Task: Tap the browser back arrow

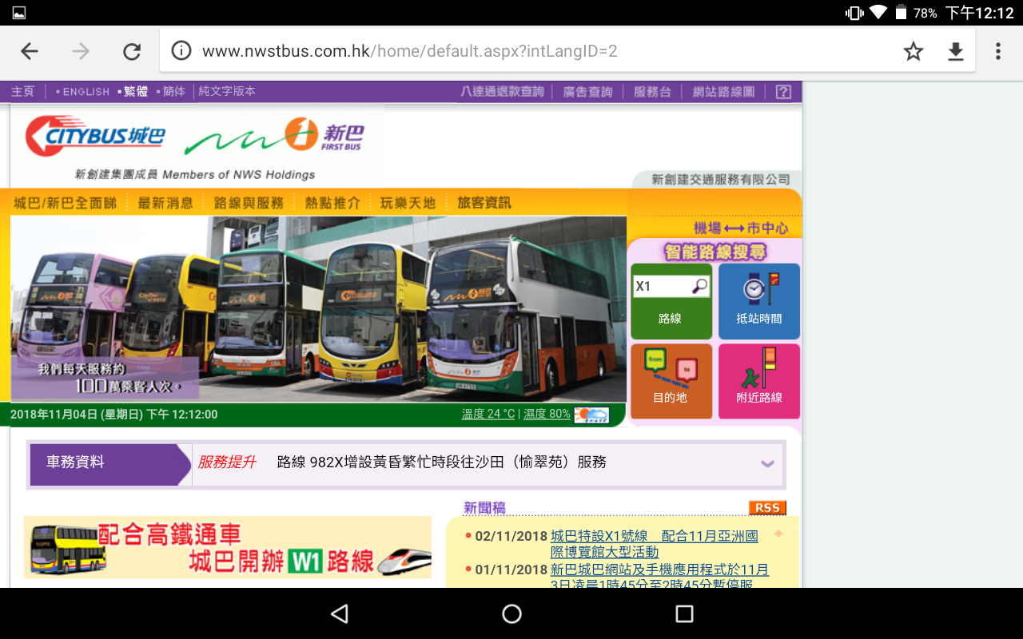Action: click(30, 51)
